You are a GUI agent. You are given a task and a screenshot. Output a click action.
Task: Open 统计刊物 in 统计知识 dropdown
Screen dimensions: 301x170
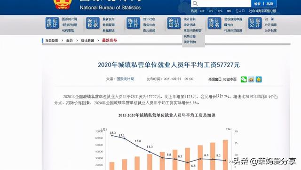(190, 42)
